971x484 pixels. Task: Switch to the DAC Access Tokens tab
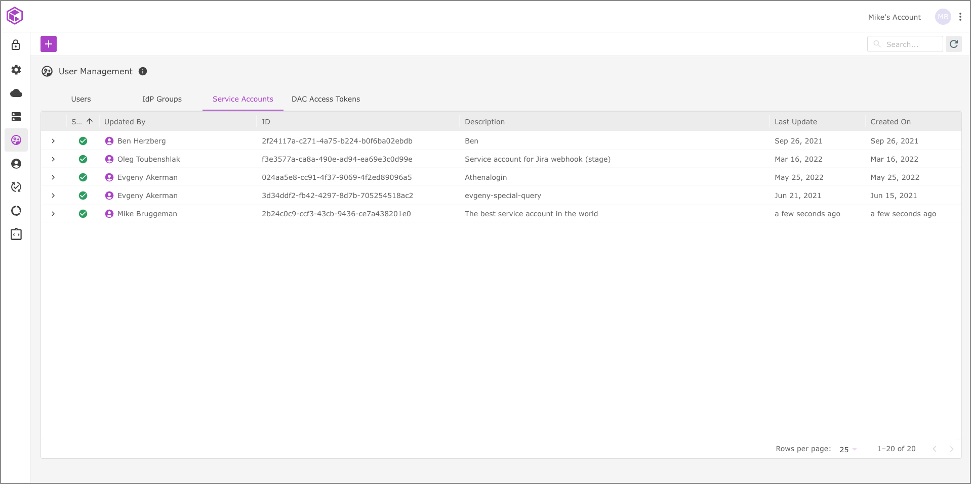tap(326, 99)
